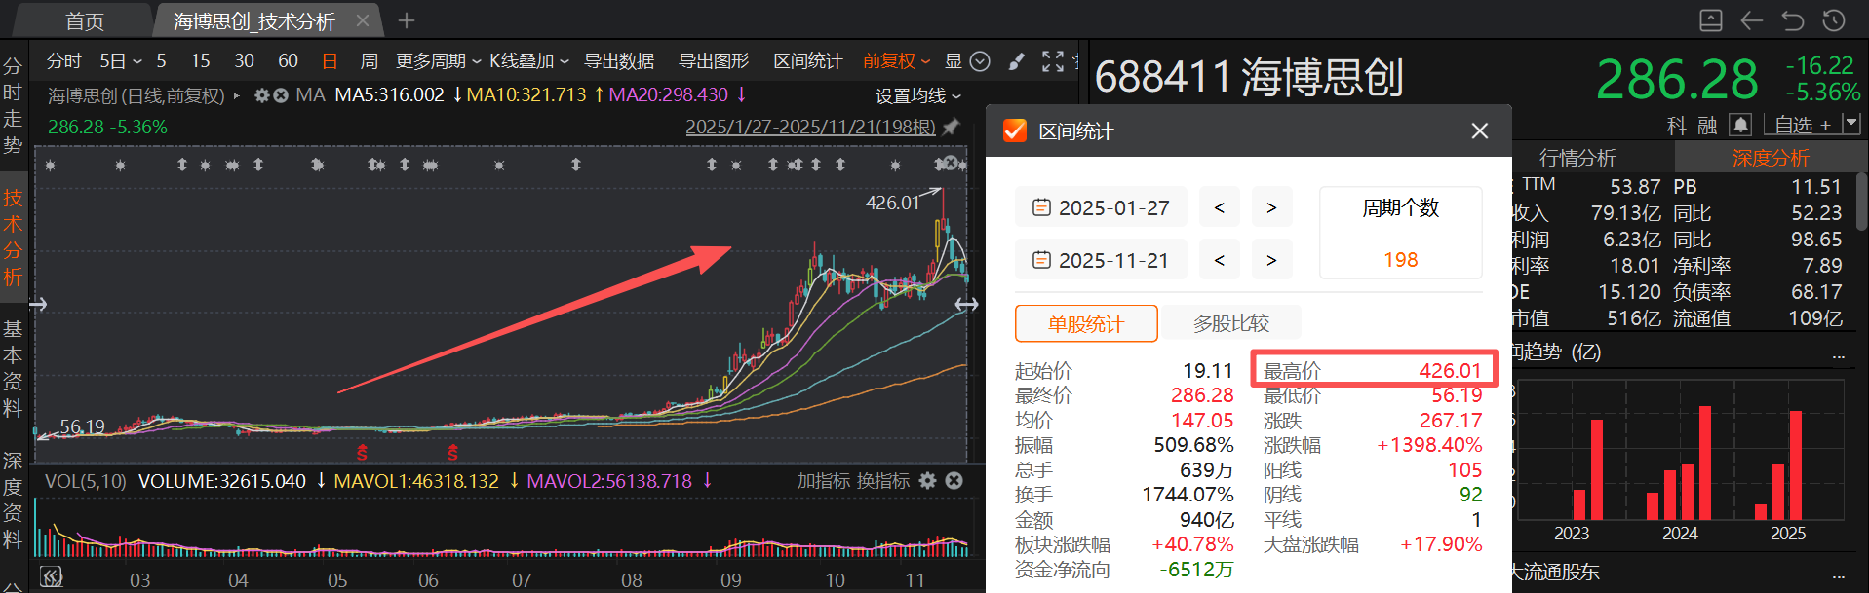Switch to 深度分析 tab
This screenshot has height=593, width=1869.
tap(1771, 158)
